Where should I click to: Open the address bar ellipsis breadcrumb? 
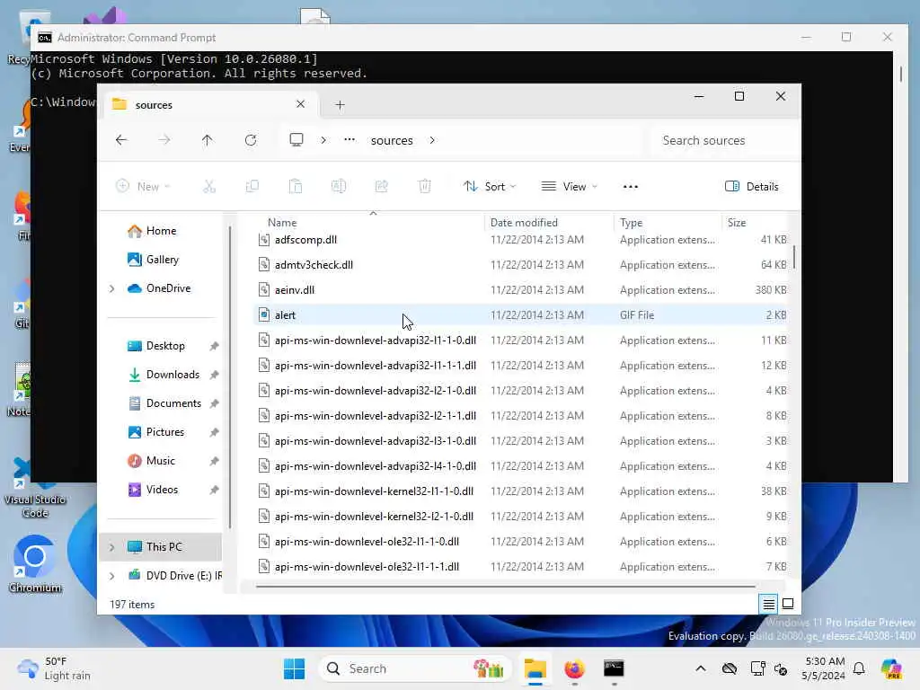[x=349, y=139]
